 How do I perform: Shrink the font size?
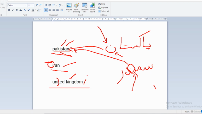[x=40, y=5]
